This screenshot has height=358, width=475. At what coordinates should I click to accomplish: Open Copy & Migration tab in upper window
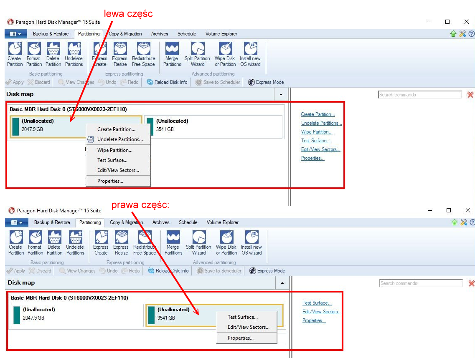(125, 34)
